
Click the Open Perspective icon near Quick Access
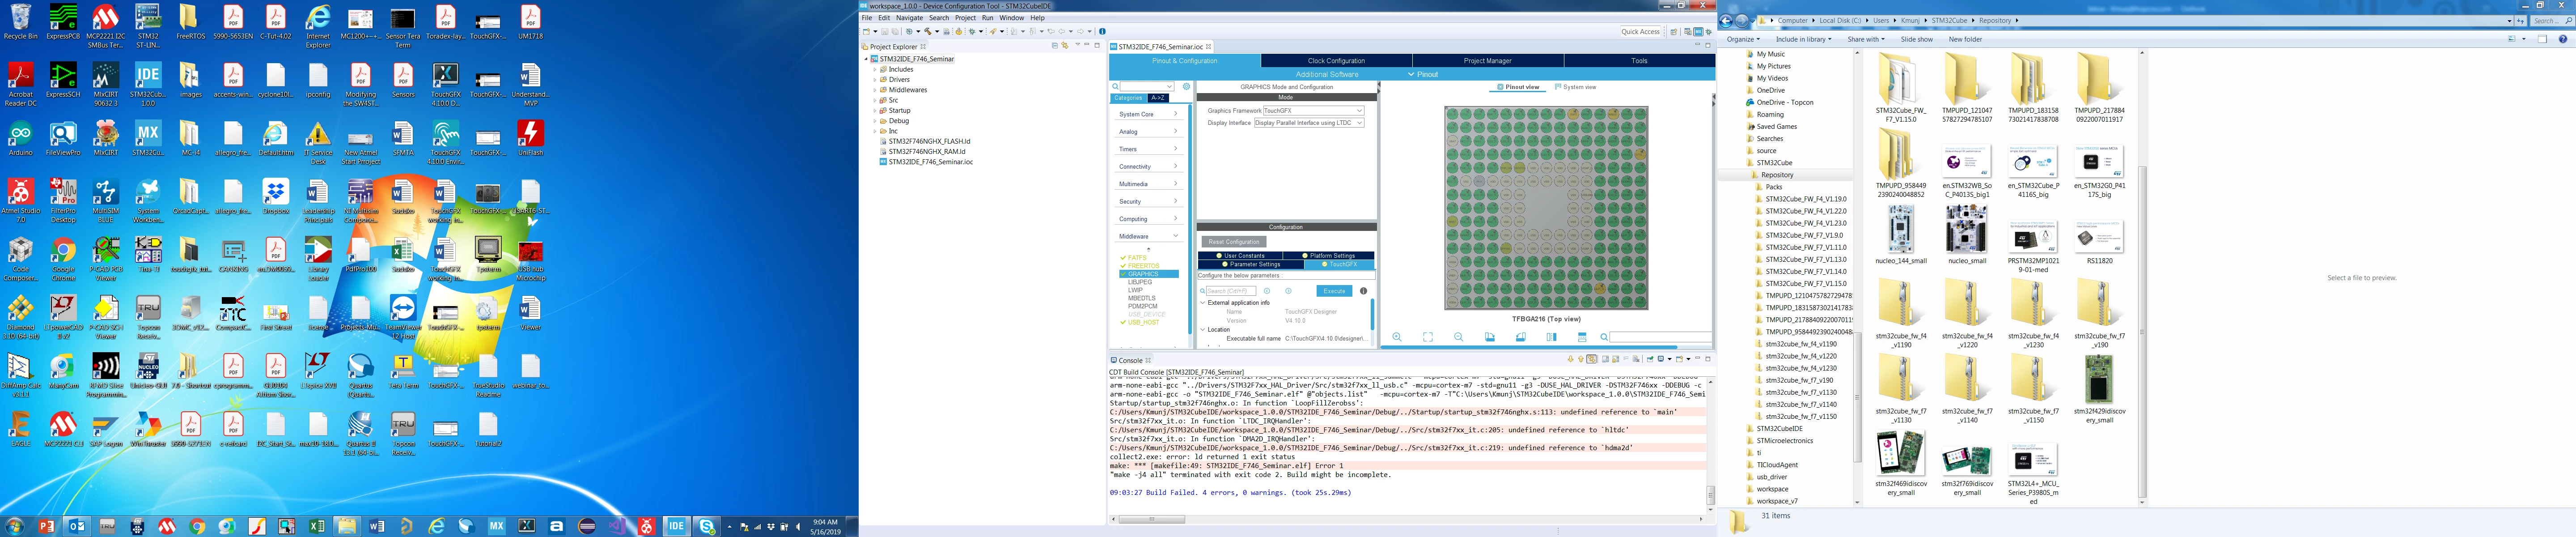1673,32
